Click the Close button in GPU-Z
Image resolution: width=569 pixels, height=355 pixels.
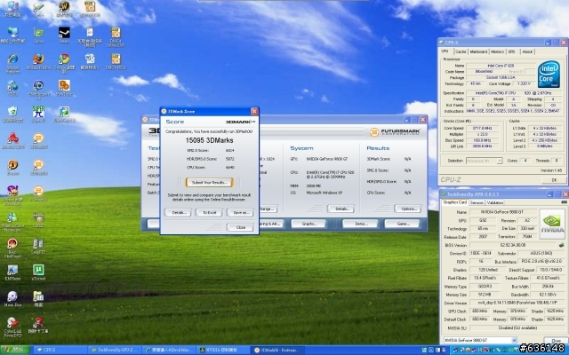[x=556, y=341]
